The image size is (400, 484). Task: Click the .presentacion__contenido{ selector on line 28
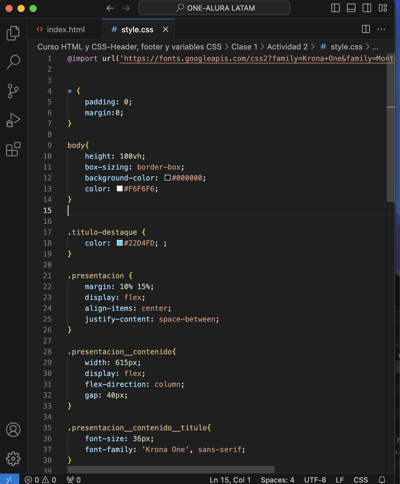pyautogui.click(x=122, y=352)
